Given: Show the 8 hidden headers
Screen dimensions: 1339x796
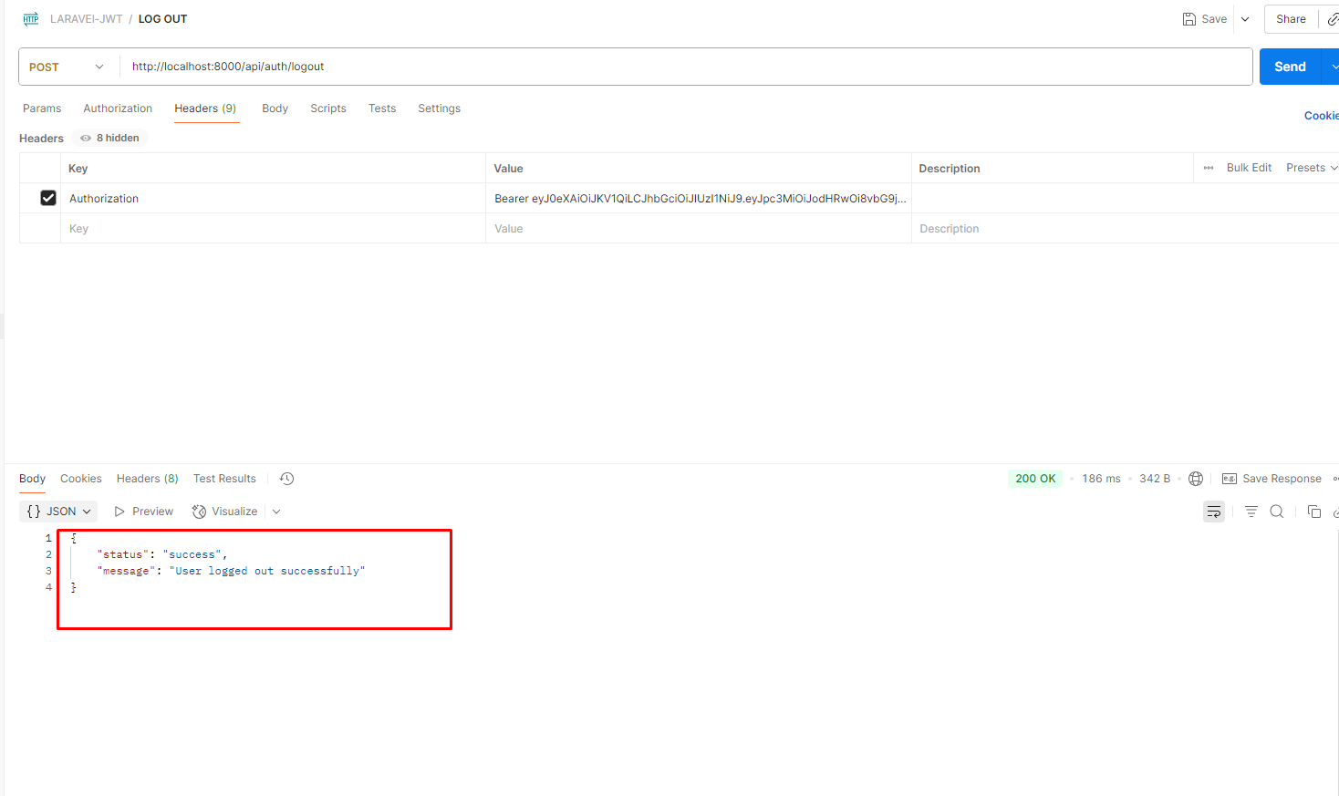Looking at the screenshot, I should (110, 139).
